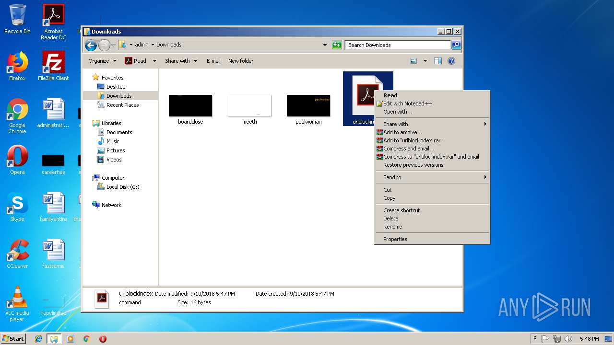Click the volume speaker tray icon
This screenshot has height=345, width=614.
tap(567, 339)
